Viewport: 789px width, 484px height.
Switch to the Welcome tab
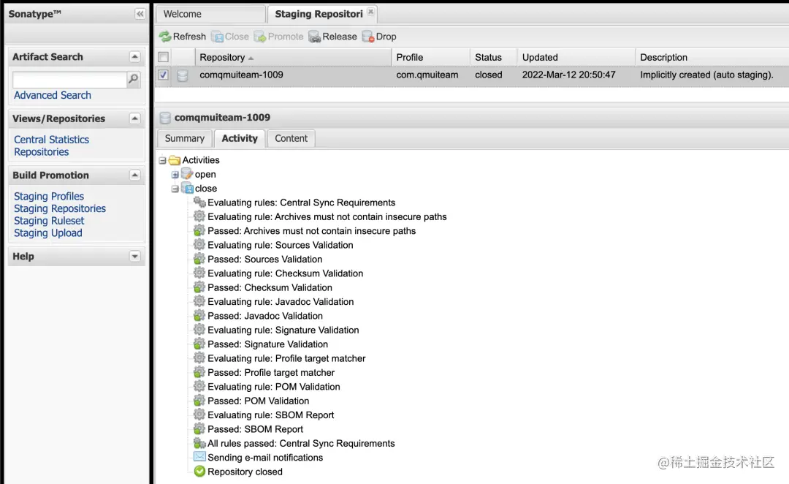210,14
